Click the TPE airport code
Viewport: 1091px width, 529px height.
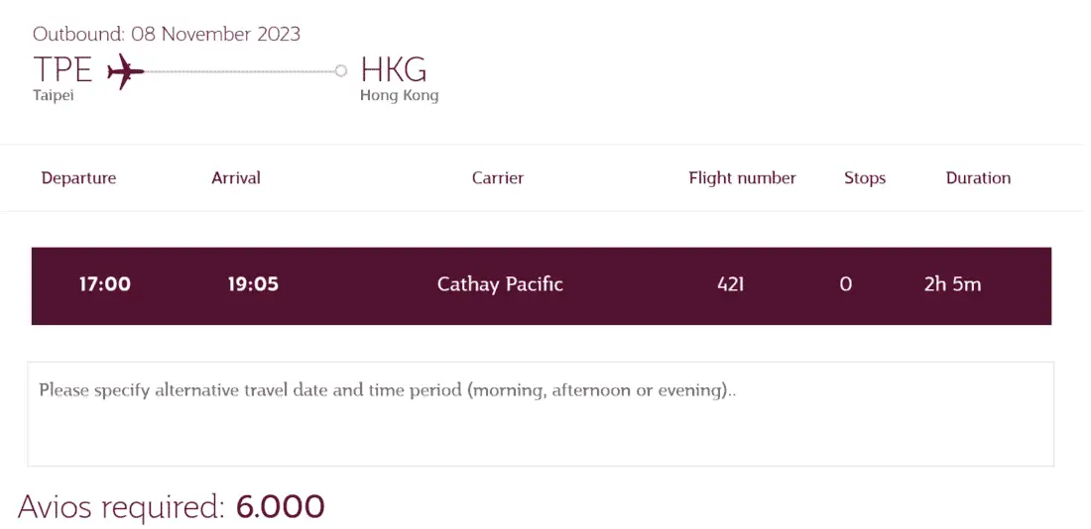coord(62,70)
